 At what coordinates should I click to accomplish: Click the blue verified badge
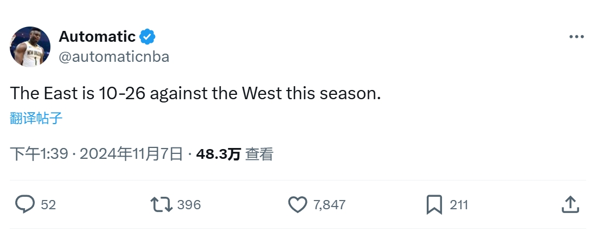point(147,37)
